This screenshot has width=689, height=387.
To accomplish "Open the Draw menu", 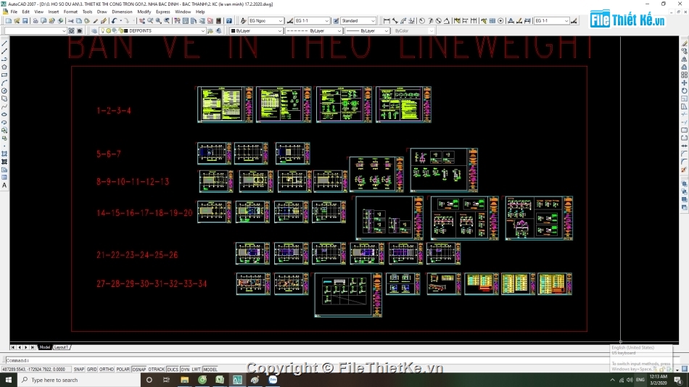I will click(102, 12).
